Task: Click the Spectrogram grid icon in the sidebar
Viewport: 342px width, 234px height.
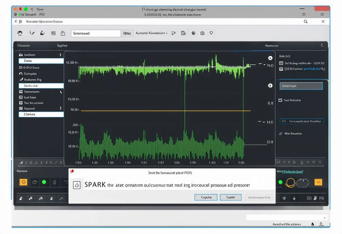Action: [x=21, y=91]
